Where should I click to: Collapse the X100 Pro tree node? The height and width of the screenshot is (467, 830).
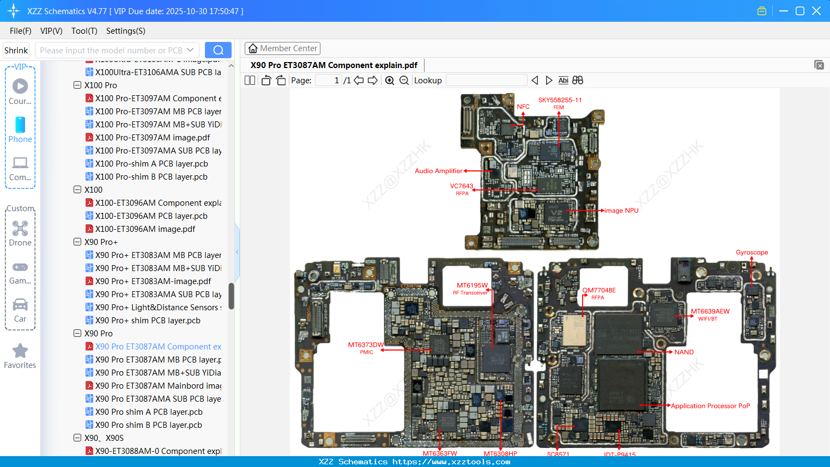(x=77, y=85)
